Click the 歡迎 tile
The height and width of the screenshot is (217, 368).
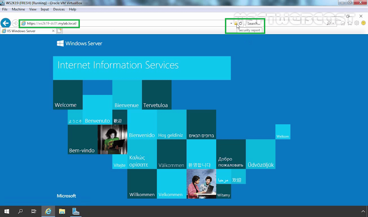pos(120,117)
